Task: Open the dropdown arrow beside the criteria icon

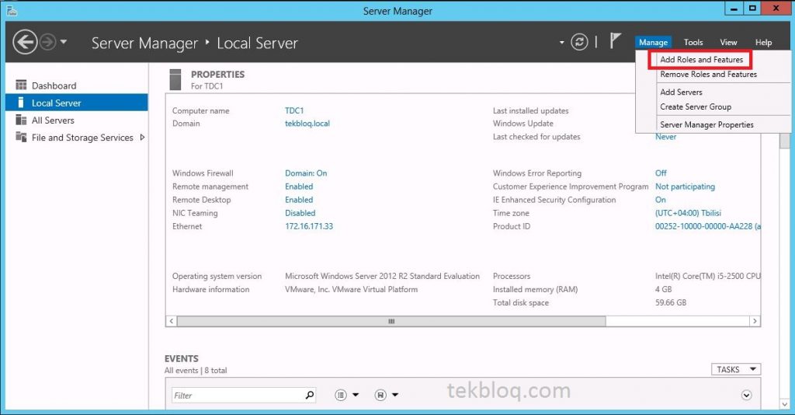Action: click(x=356, y=395)
